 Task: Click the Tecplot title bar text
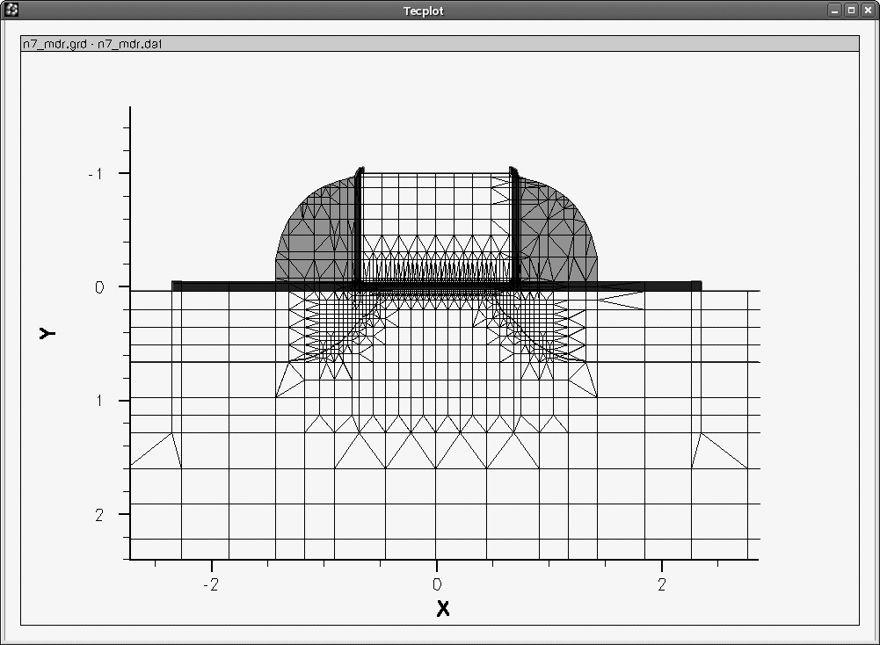click(424, 11)
